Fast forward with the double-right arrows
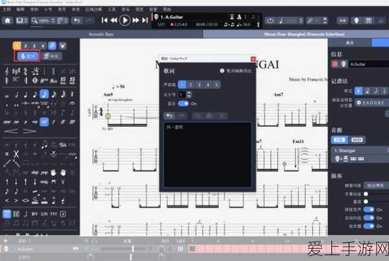The width and height of the screenshot is (389, 261). (136, 20)
